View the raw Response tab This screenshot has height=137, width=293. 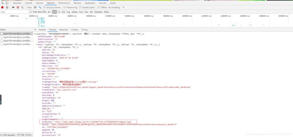pos(63,29)
